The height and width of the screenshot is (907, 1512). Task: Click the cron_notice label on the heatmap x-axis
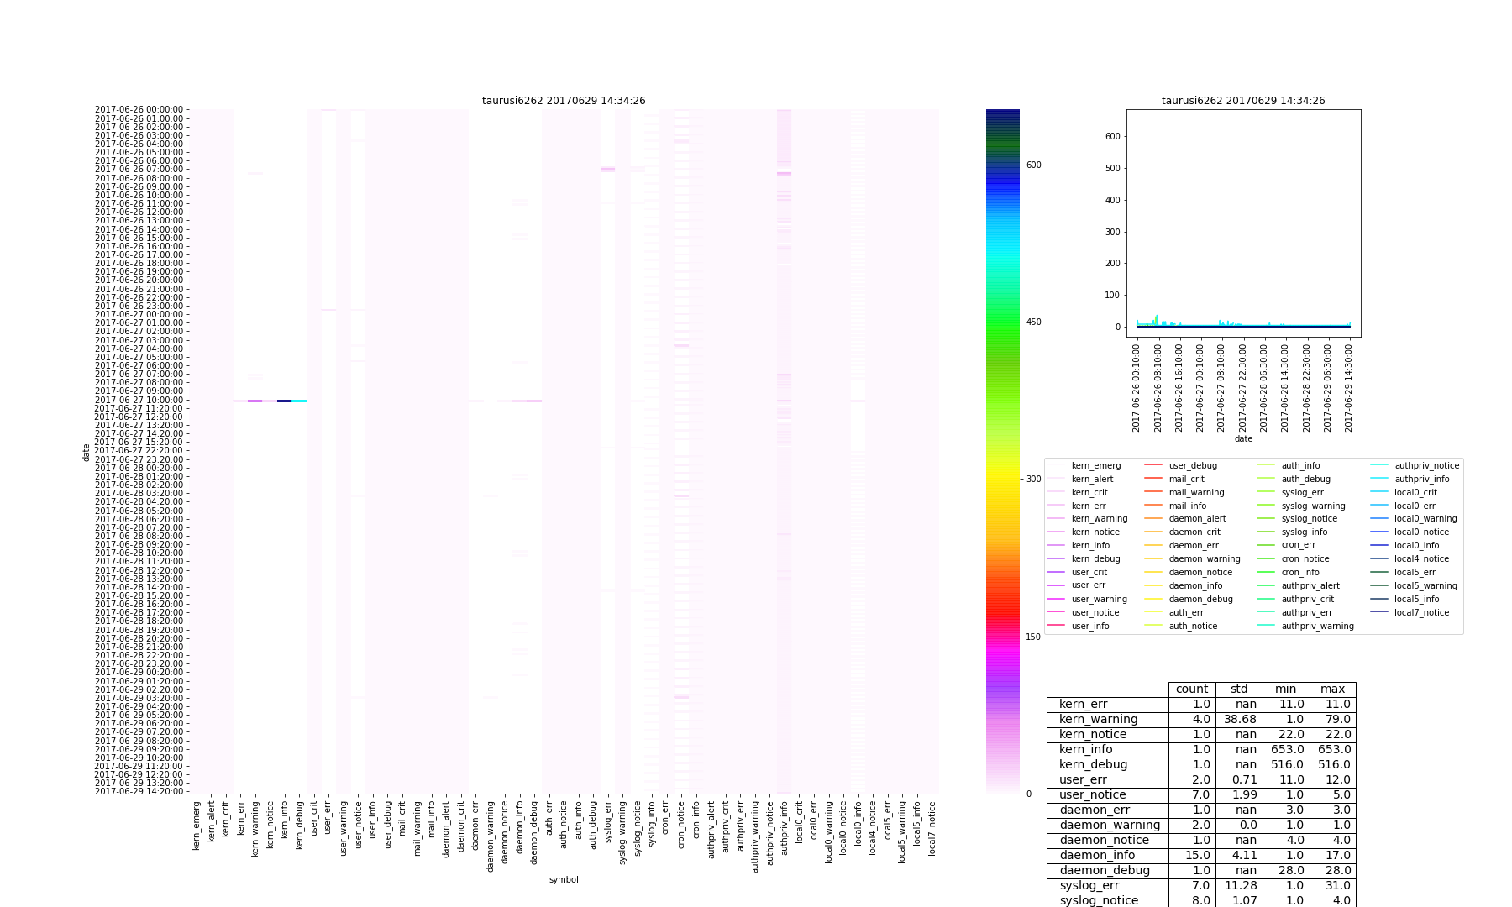click(681, 825)
